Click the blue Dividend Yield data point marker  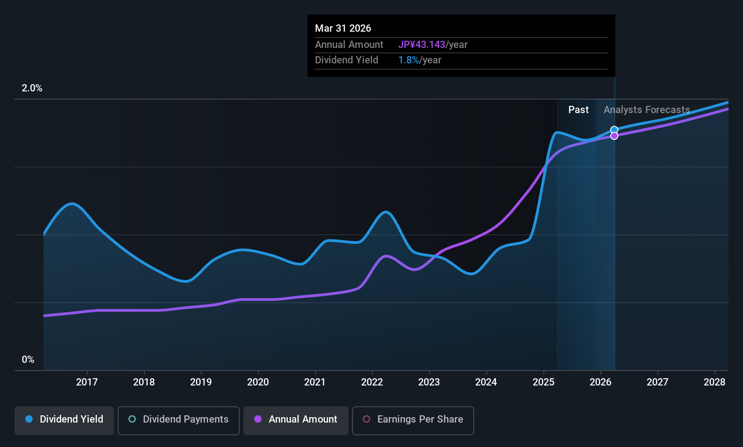coord(614,130)
